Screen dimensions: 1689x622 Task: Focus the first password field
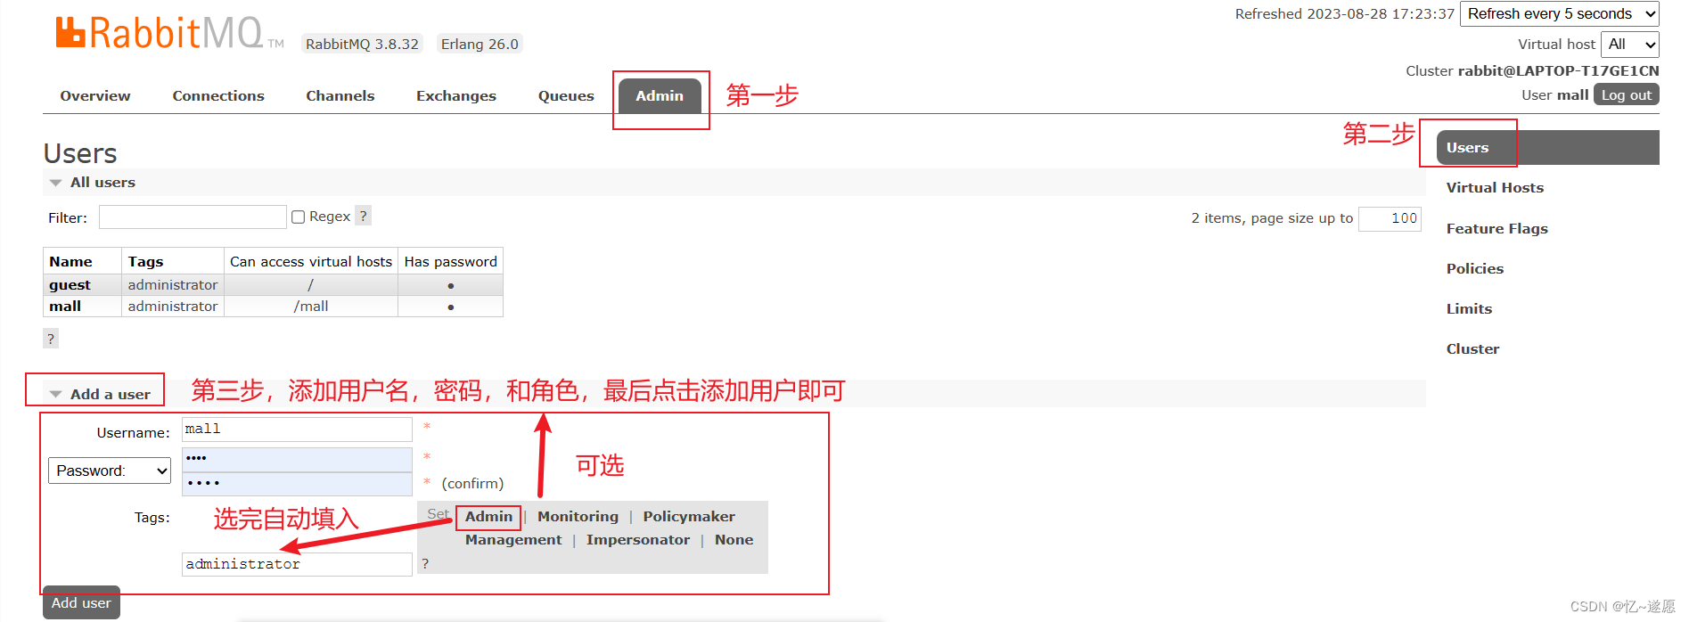[297, 459]
